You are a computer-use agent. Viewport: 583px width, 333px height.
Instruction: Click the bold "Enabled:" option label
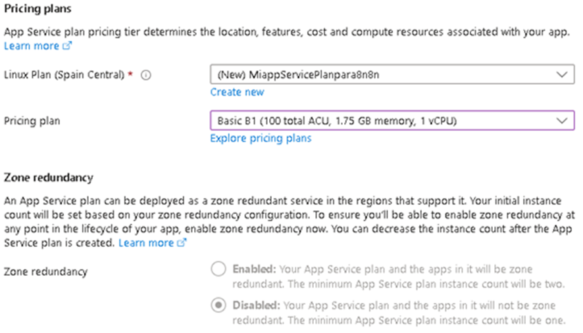pyautogui.click(x=254, y=269)
